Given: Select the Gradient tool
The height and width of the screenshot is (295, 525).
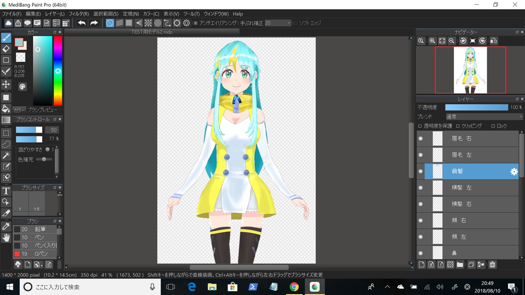Looking at the screenshot, I should 6,120.
